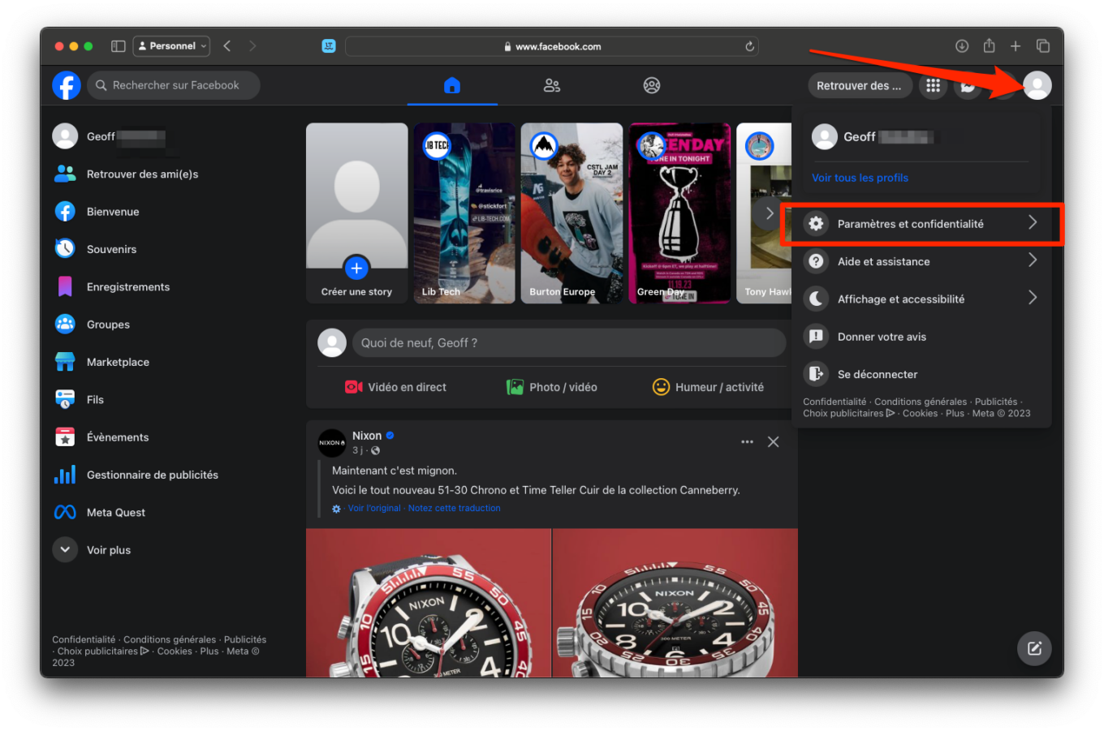Open the Lib Tech story
Viewport: 1104px width, 731px height.
coord(464,213)
